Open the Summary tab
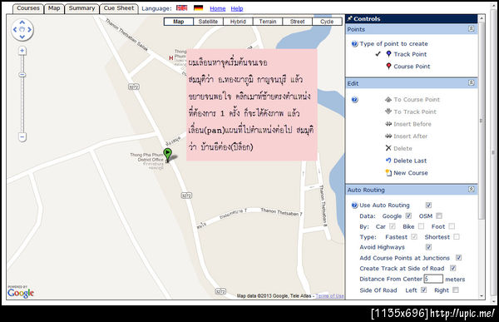Screen dimensions: 499x322 (x=82, y=8)
